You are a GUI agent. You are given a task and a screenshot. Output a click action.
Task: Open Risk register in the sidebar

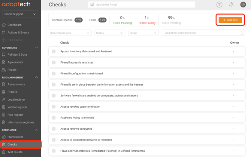(15, 115)
